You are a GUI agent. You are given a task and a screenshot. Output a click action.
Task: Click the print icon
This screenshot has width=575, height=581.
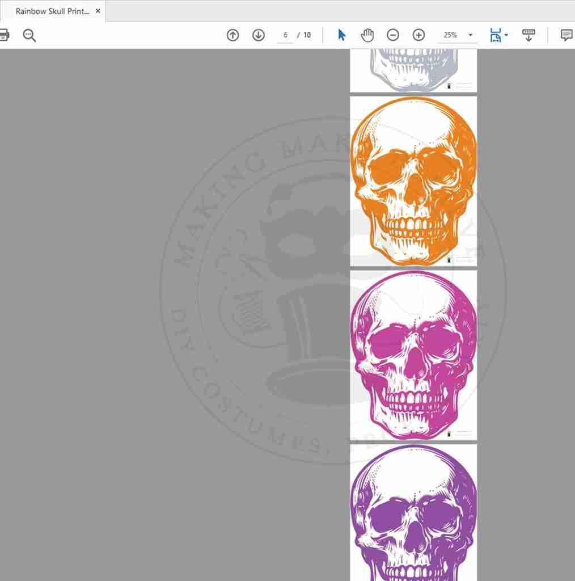tap(4, 35)
